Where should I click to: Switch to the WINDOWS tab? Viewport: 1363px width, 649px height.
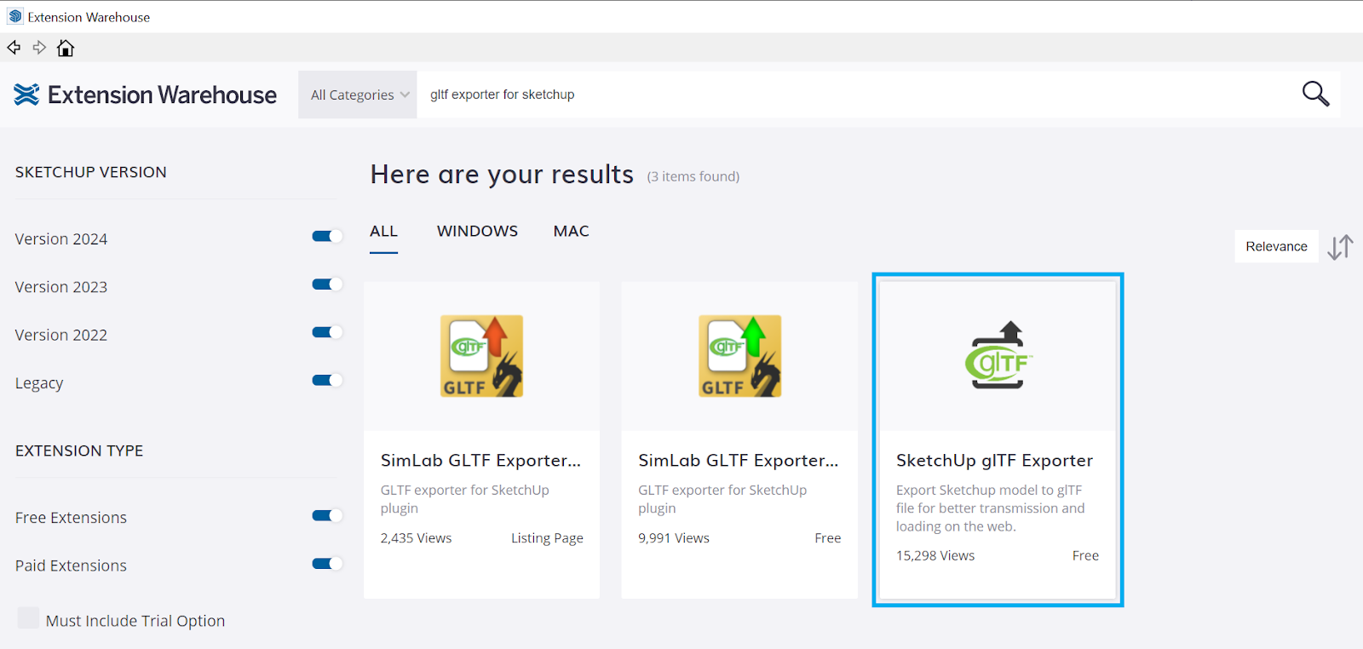click(477, 231)
